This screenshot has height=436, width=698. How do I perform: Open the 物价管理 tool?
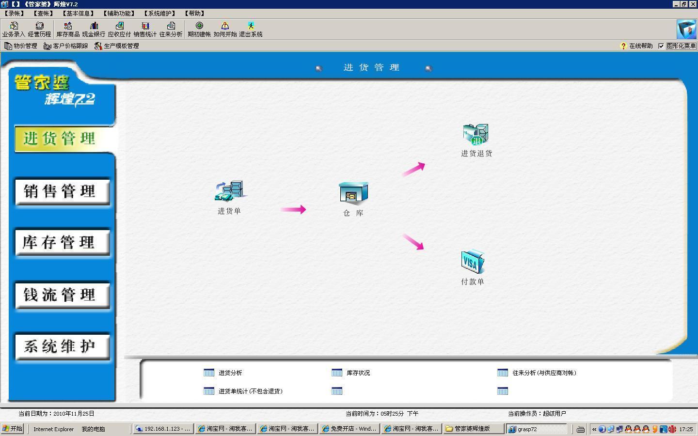[20, 46]
